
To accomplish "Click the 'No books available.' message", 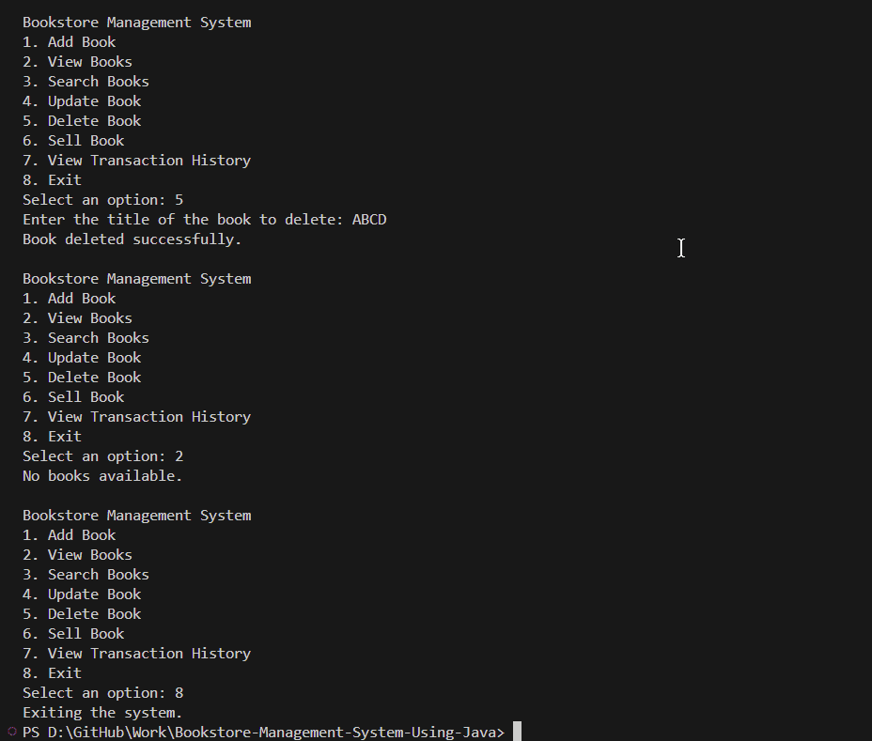I will [102, 476].
